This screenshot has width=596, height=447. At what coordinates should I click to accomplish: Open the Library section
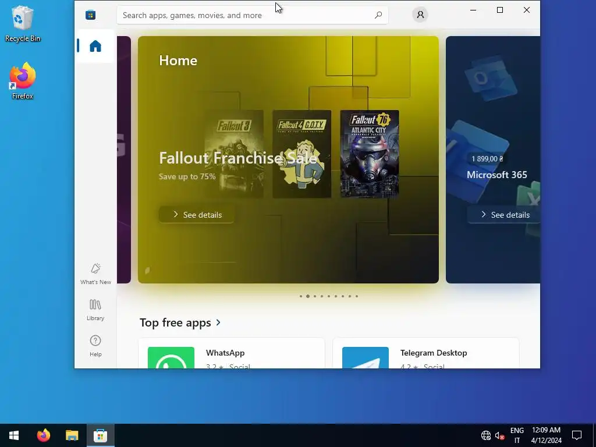click(95, 310)
